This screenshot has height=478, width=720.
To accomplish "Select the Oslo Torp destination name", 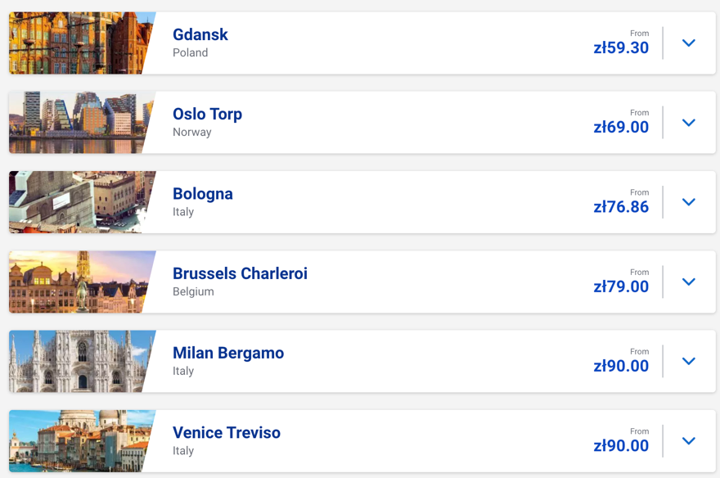I will (207, 115).
